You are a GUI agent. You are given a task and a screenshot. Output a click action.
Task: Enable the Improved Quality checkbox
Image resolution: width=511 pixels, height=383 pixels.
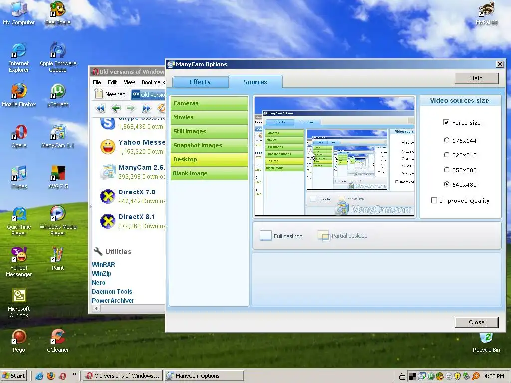click(x=434, y=200)
